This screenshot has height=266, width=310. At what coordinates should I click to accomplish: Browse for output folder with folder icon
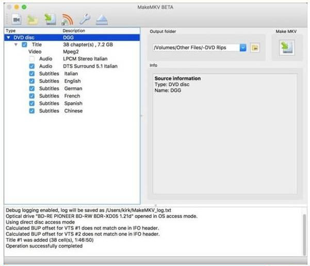[x=255, y=48]
